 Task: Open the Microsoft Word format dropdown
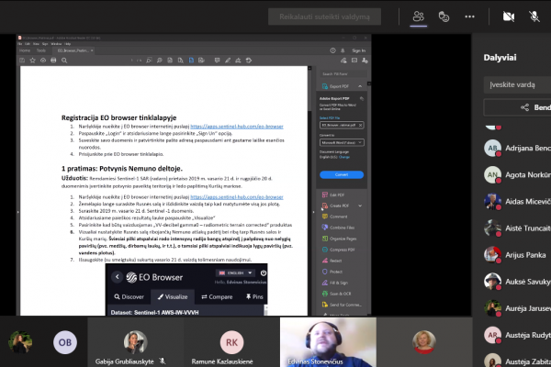tap(342, 142)
